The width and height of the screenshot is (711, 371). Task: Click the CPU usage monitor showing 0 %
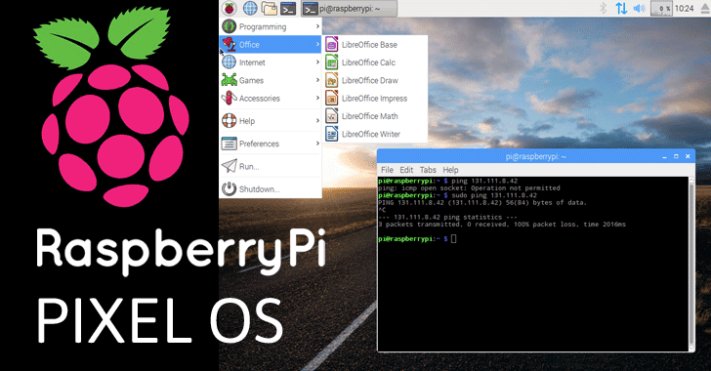point(661,8)
